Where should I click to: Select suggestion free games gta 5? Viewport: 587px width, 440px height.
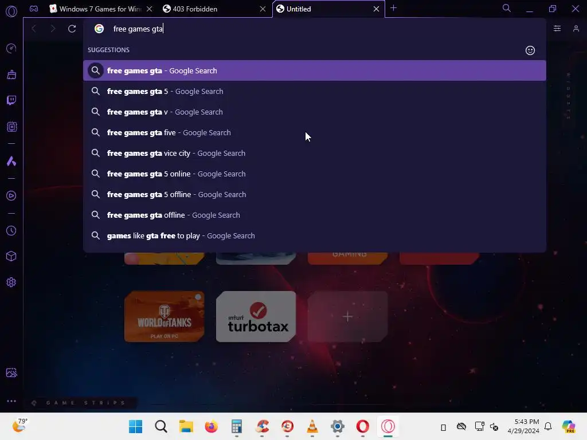coord(315,91)
